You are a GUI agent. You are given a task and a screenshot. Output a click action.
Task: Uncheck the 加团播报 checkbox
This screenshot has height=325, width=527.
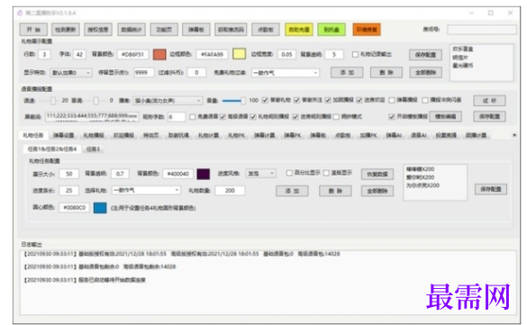pos(328,100)
